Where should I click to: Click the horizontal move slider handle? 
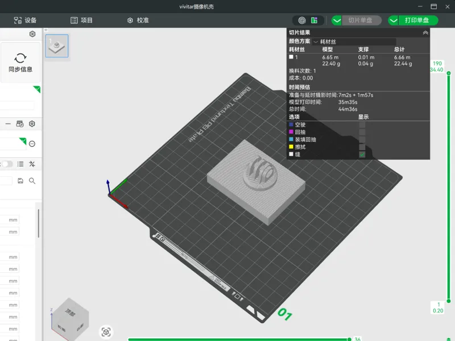tap(349, 339)
